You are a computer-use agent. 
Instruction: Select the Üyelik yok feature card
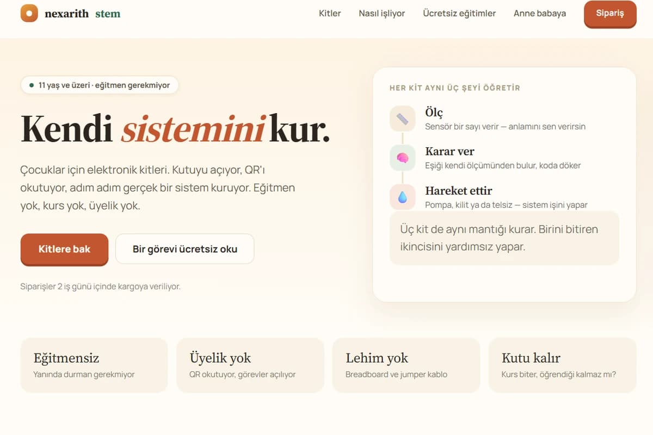coord(250,365)
